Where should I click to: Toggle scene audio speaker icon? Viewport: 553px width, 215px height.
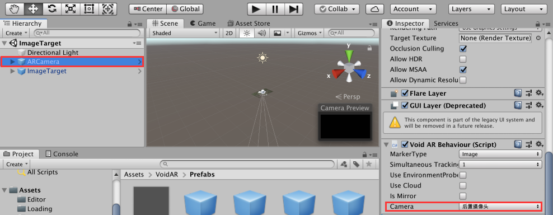(x=261, y=33)
